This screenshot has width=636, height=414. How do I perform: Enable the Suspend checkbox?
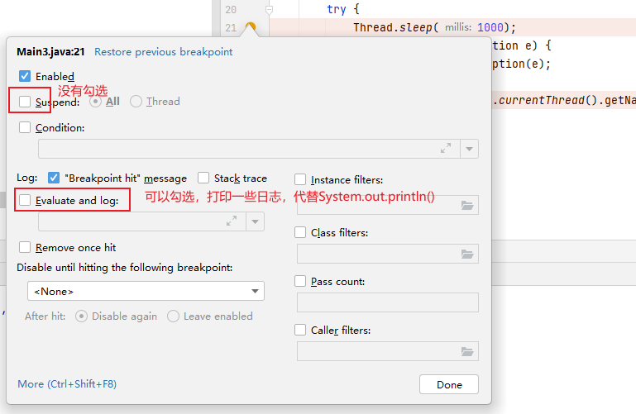pos(25,102)
